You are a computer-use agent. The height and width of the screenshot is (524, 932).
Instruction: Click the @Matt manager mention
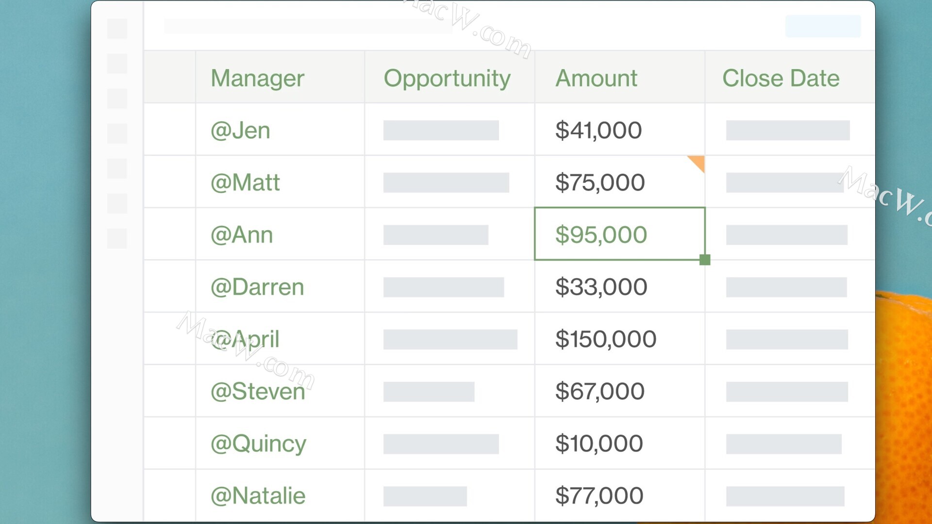coord(245,182)
